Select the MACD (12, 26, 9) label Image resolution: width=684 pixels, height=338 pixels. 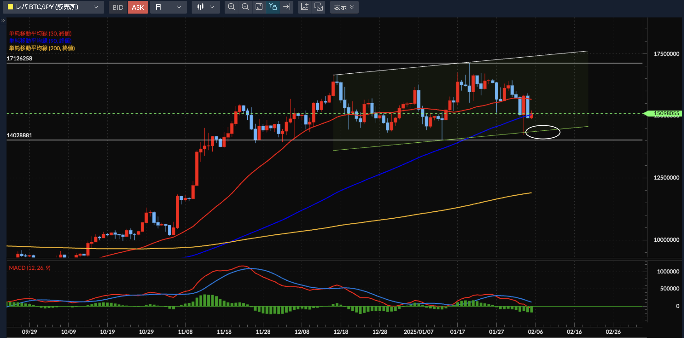coord(29,268)
